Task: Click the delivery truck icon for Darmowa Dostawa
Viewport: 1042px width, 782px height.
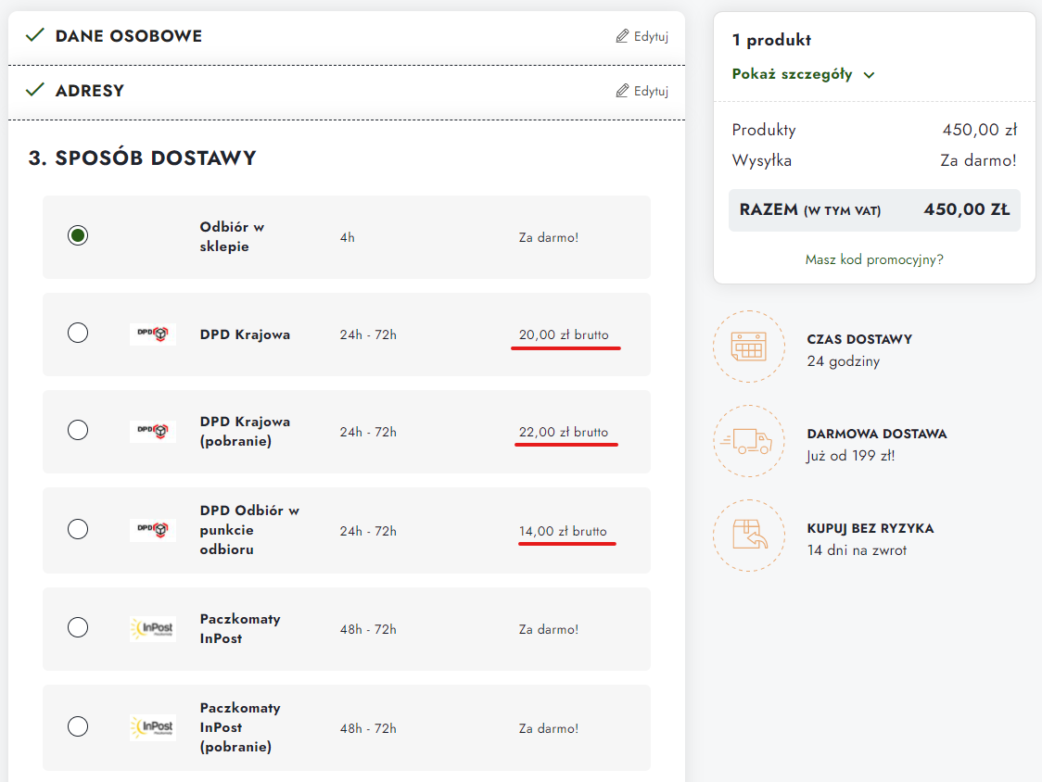Action: pos(747,443)
